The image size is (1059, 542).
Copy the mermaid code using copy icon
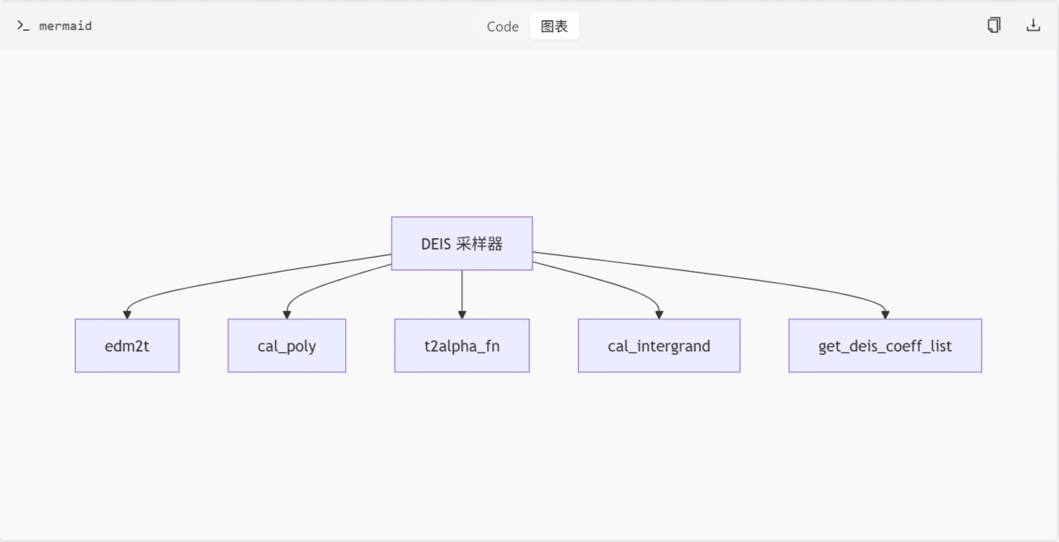pos(994,26)
